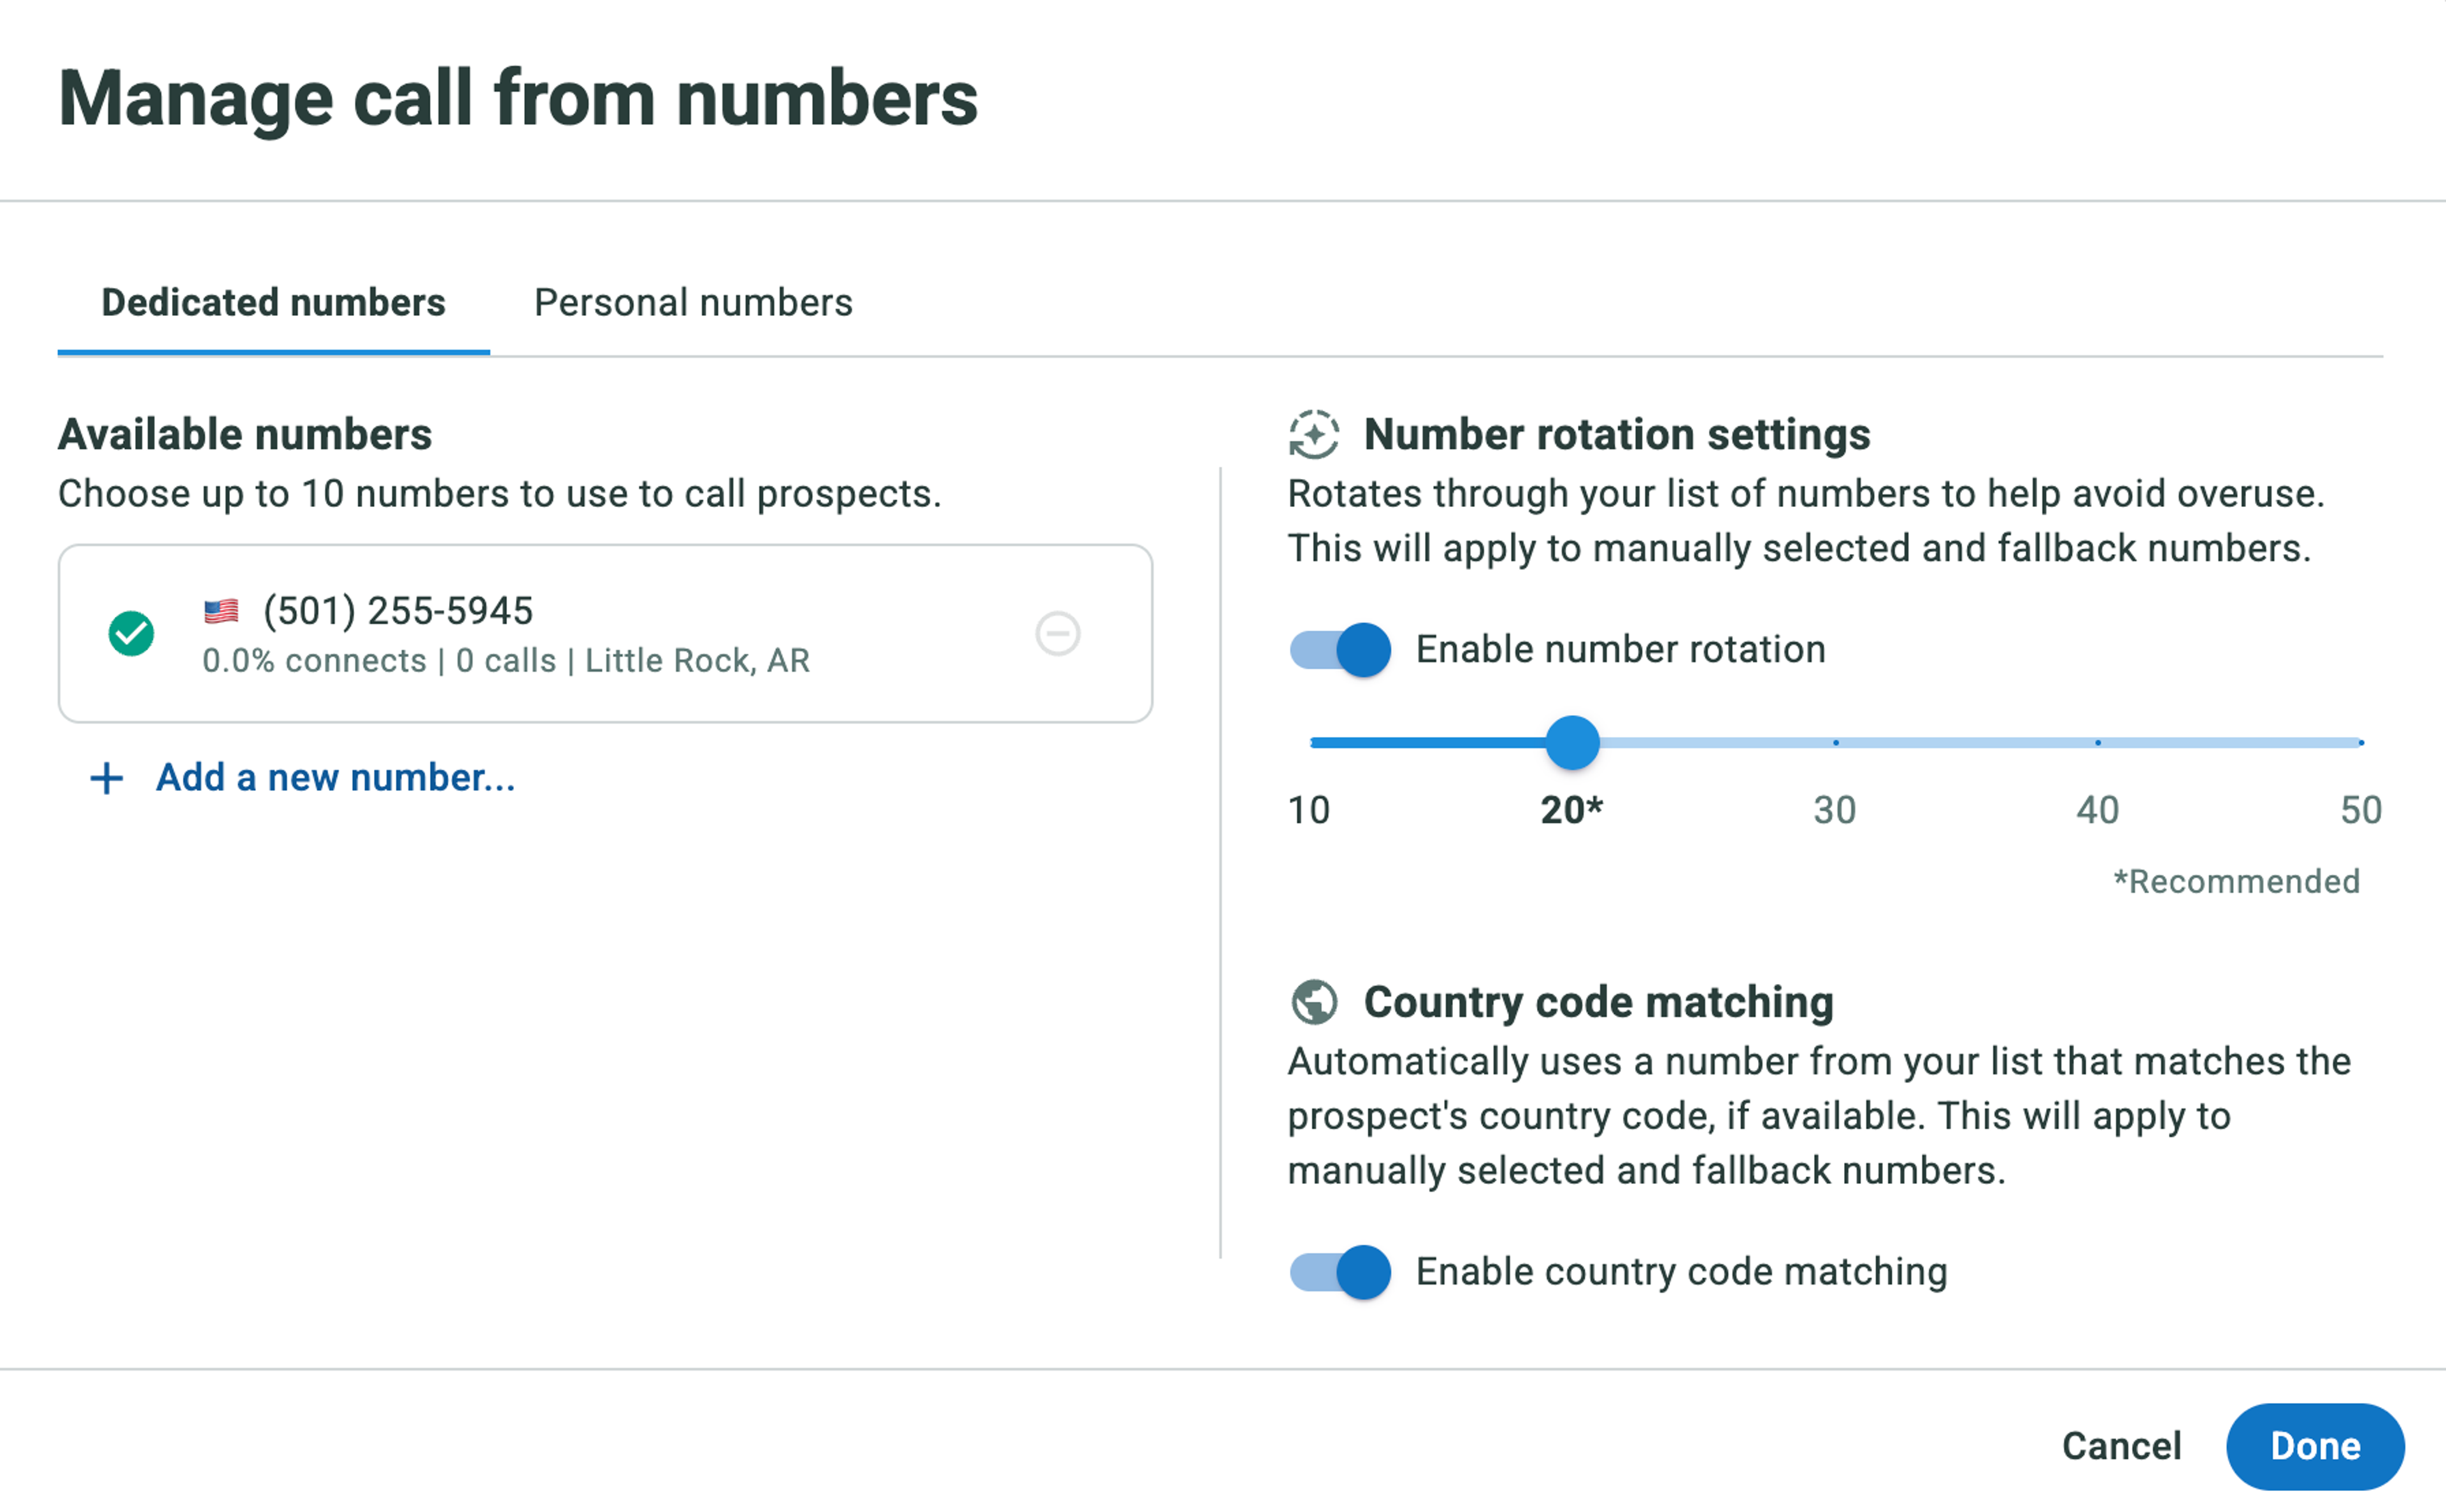Click the Choose up to 10 numbers text
Image resolution: width=2446 pixels, height=1512 pixels.
point(500,493)
